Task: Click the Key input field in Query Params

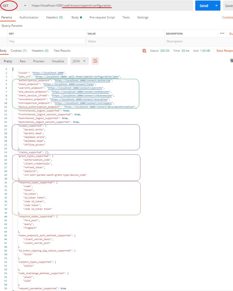Action: (x=47, y=41)
